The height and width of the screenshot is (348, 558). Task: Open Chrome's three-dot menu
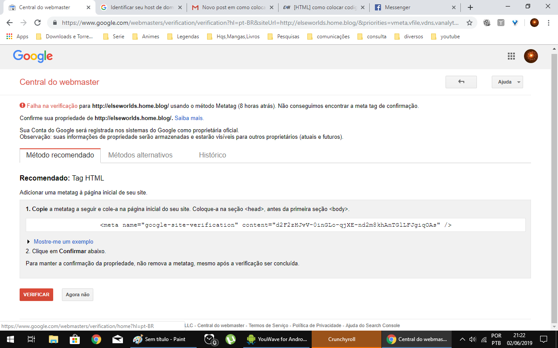click(x=548, y=23)
